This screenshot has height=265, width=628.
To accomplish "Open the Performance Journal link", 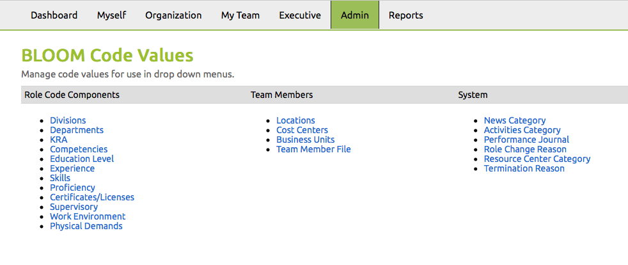I will pos(526,140).
